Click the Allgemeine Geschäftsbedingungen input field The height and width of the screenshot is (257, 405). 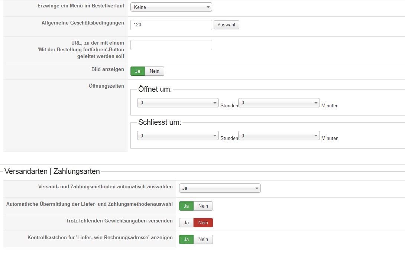171,25
